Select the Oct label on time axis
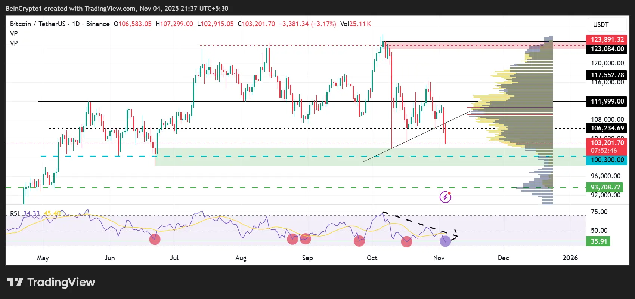635x299 pixels. point(372,258)
